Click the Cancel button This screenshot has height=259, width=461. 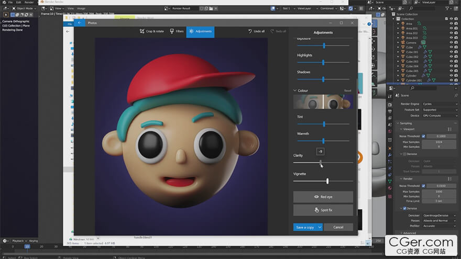pyautogui.click(x=338, y=227)
